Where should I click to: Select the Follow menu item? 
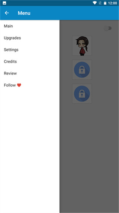[x=30, y=85]
